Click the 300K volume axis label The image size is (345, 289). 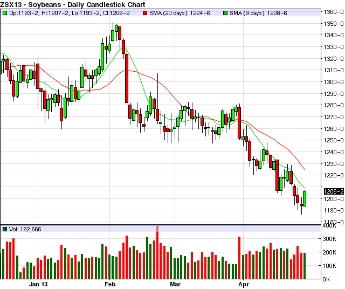(x=329, y=239)
